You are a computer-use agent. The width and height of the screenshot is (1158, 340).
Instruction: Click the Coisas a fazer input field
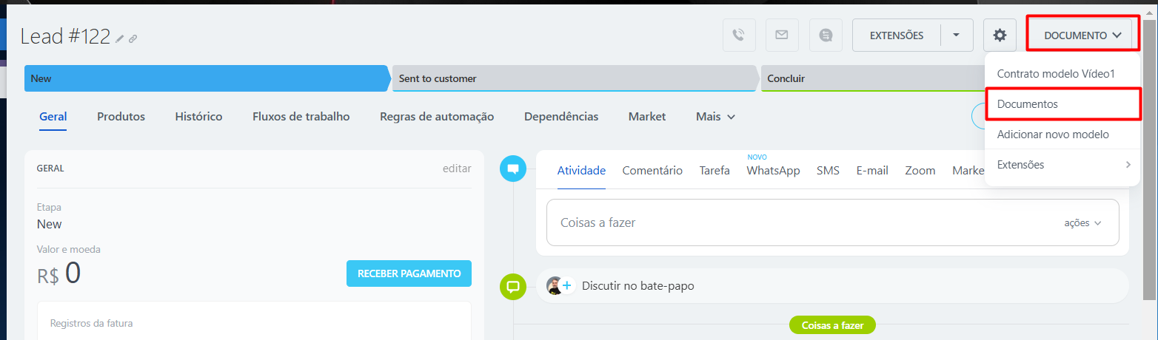[800, 222]
